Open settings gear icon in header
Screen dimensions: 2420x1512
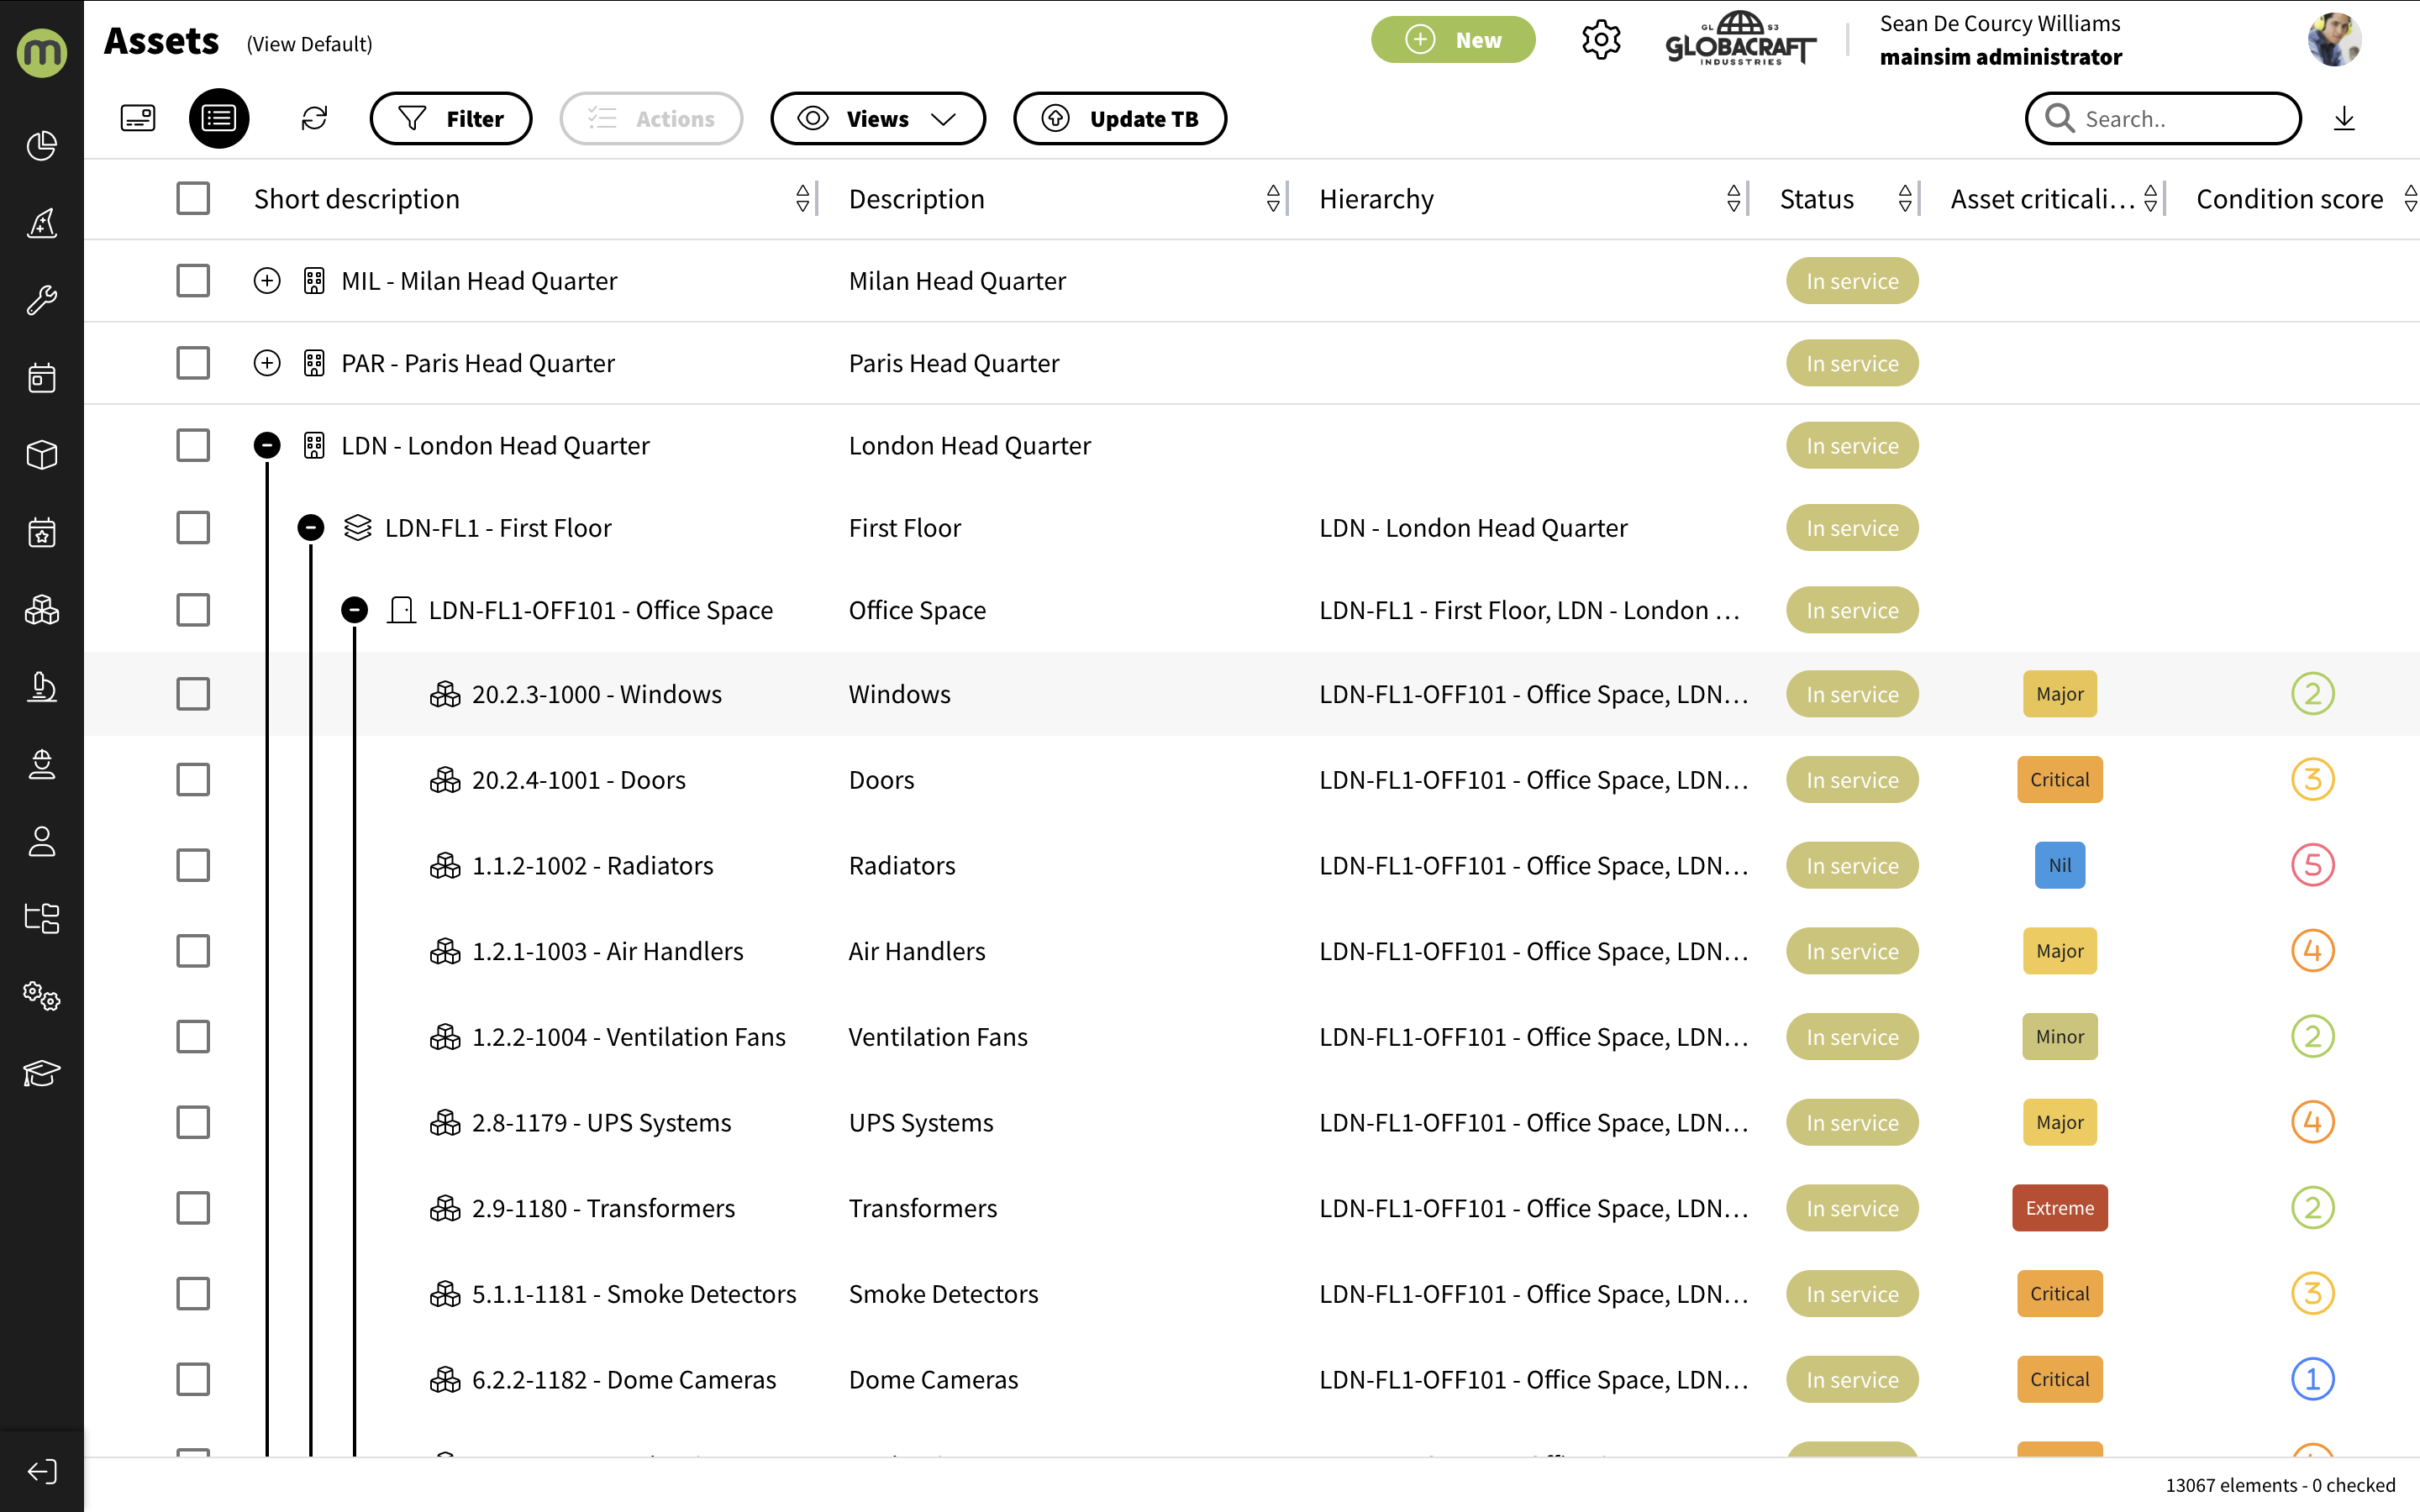[1601, 41]
